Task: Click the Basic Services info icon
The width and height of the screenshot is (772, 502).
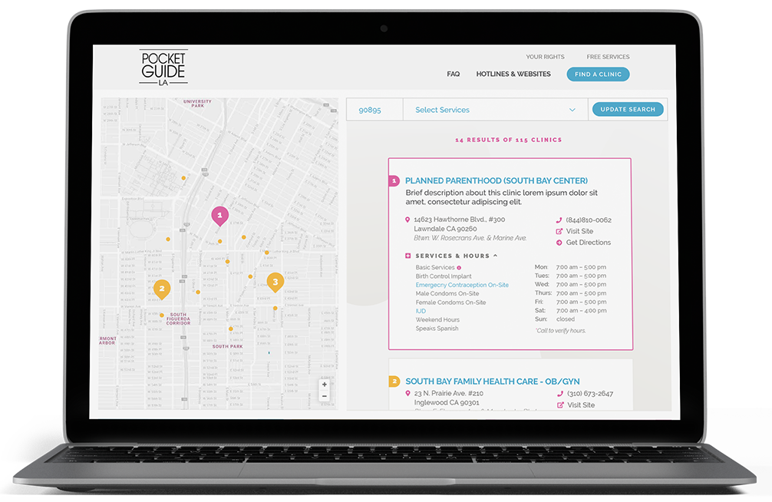Action: click(x=459, y=268)
